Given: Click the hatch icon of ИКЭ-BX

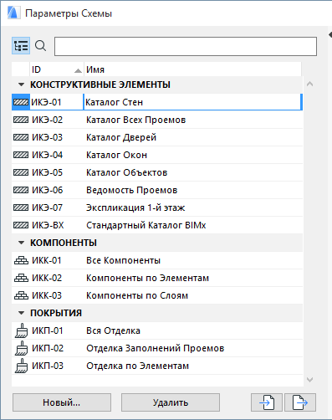Looking at the screenshot, I should click(x=21, y=225).
